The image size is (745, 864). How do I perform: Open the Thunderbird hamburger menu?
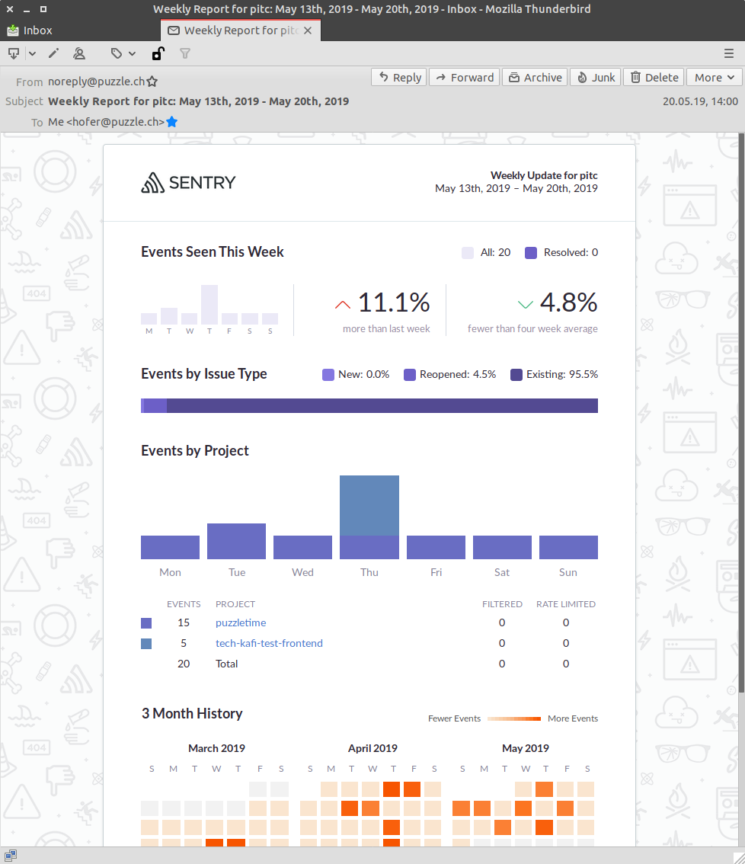click(x=729, y=53)
